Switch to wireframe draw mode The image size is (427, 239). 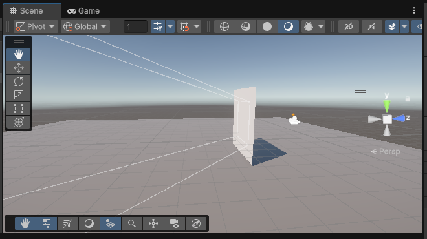(224, 26)
